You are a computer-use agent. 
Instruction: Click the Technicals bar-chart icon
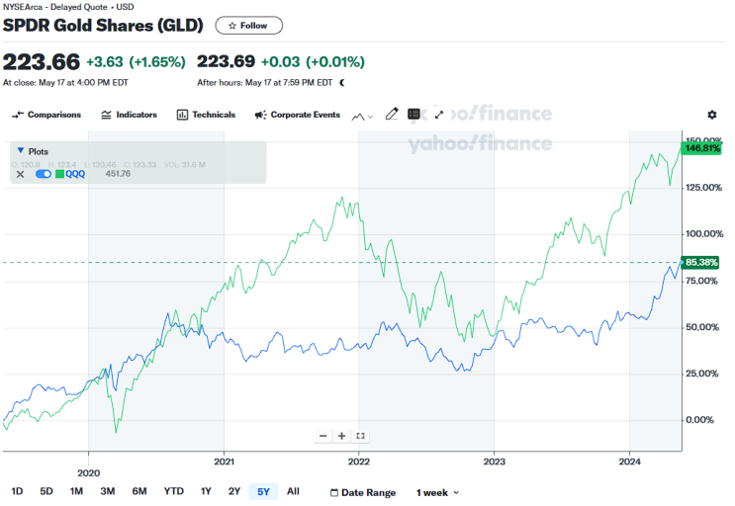pyautogui.click(x=182, y=115)
